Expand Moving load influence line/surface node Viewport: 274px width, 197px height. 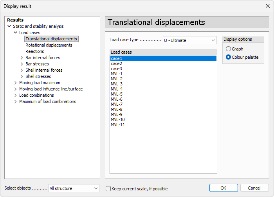(16, 89)
